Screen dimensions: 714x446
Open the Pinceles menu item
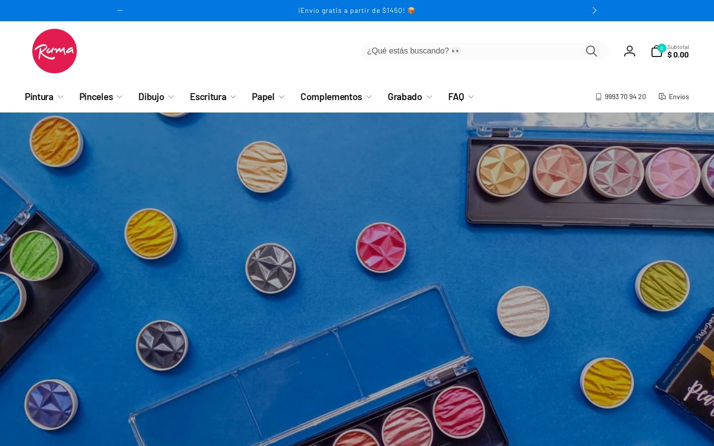pos(96,97)
